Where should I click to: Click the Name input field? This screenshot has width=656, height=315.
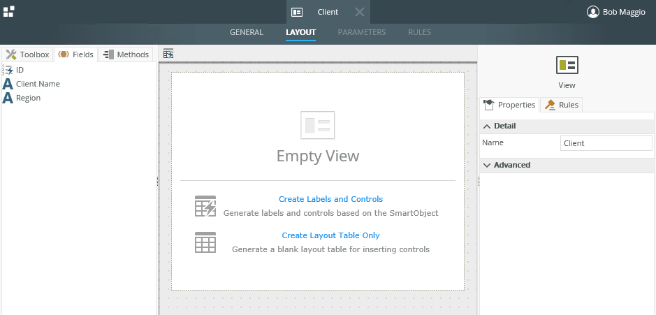tap(606, 143)
